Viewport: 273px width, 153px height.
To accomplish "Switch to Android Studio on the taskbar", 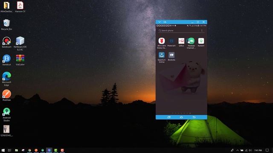I will (x=43, y=150).
